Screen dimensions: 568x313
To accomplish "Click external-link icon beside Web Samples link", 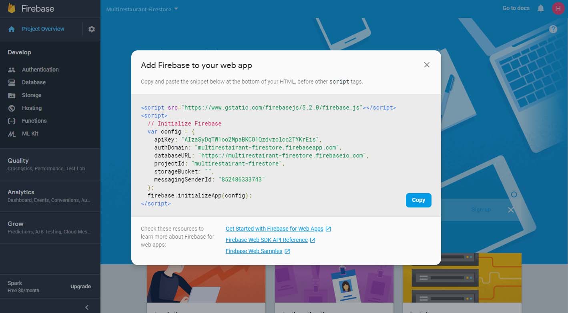I will point(287,251).
